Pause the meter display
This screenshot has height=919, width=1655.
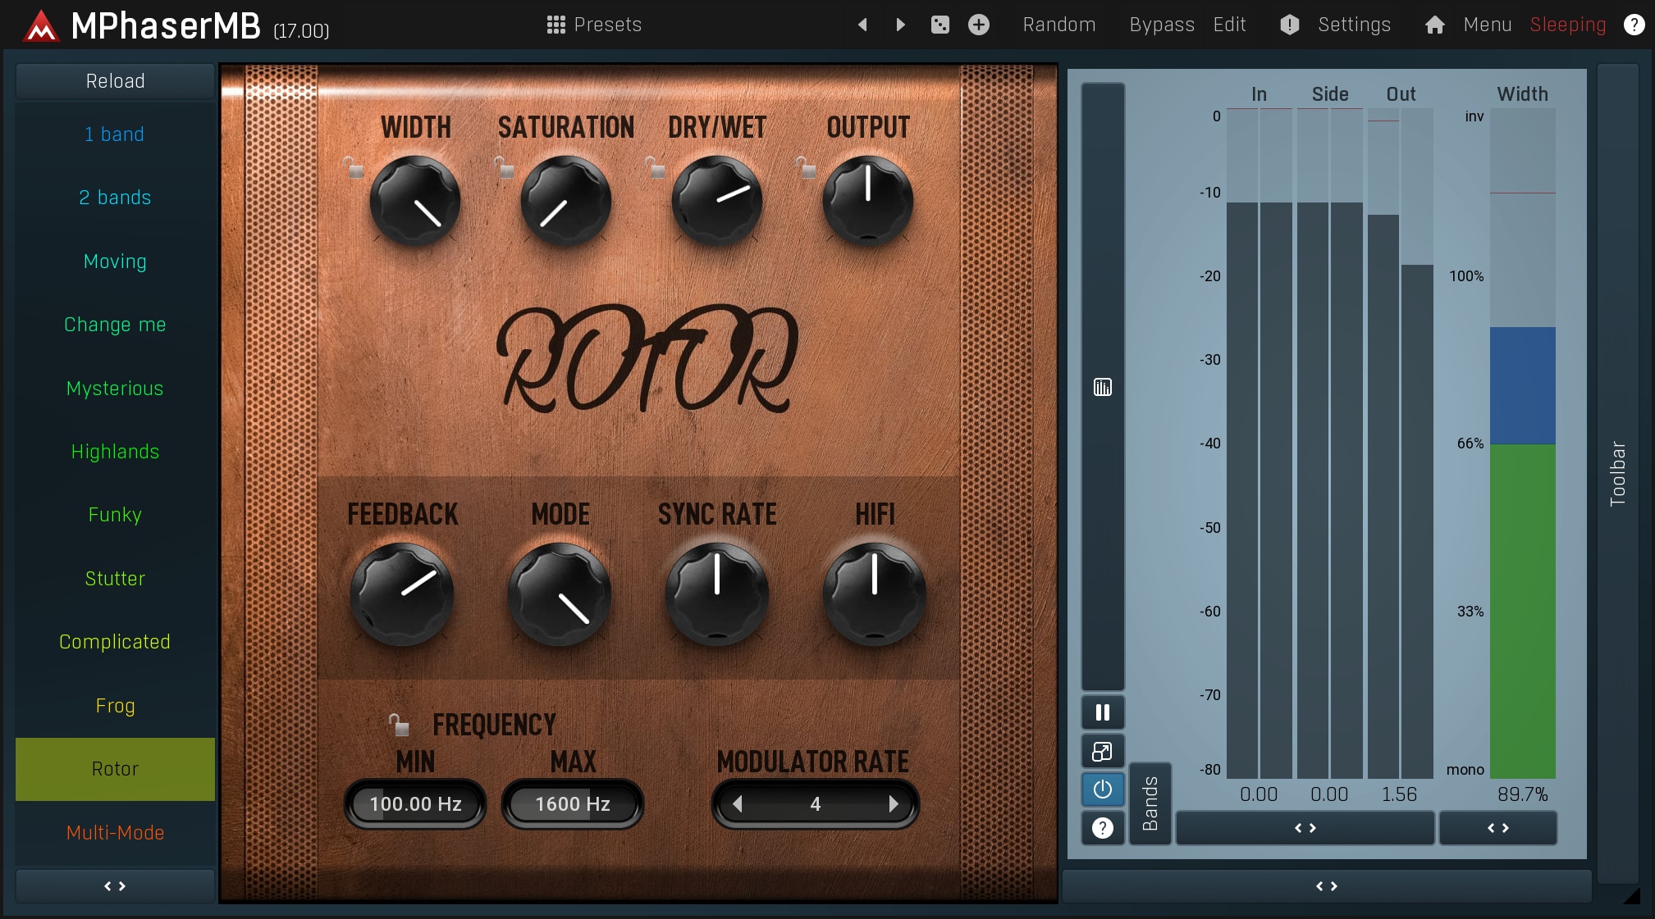(1102, 712)
